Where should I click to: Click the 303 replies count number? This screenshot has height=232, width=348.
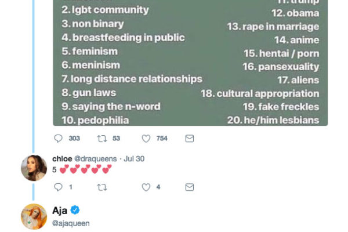click(74, 139)
